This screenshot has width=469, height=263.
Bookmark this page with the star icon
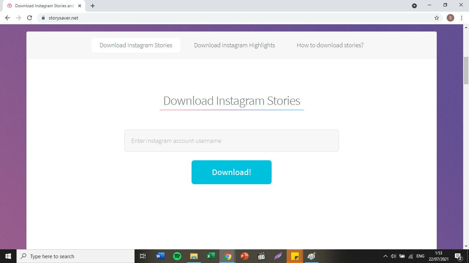click(x=437, y=18)
